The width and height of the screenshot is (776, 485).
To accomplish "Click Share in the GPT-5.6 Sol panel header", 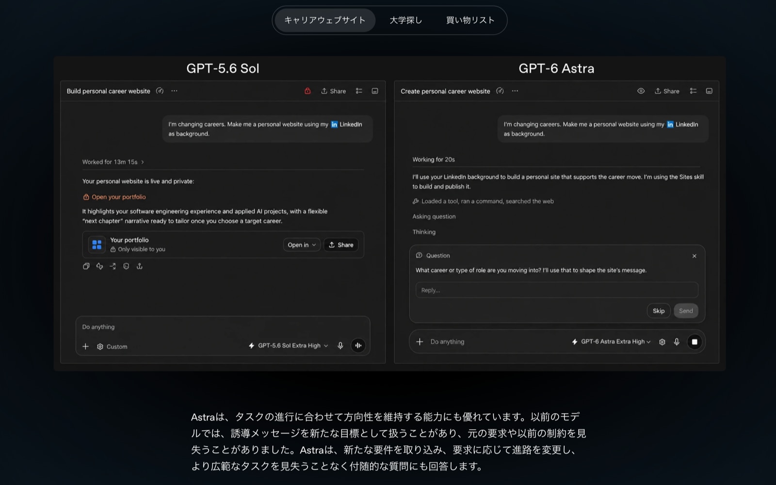I will [x=334, y=91].
